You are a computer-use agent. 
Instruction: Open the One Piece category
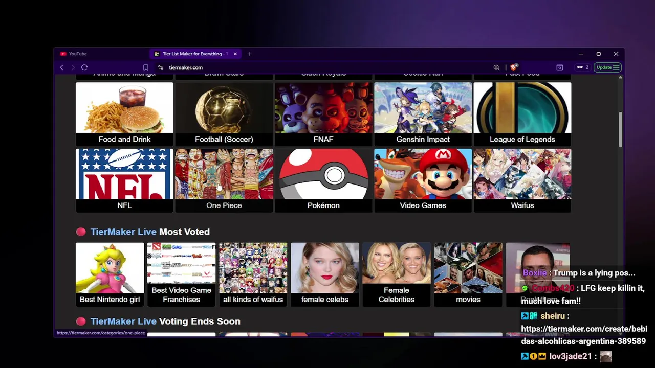pyautogui.click(x=224, y=180)
